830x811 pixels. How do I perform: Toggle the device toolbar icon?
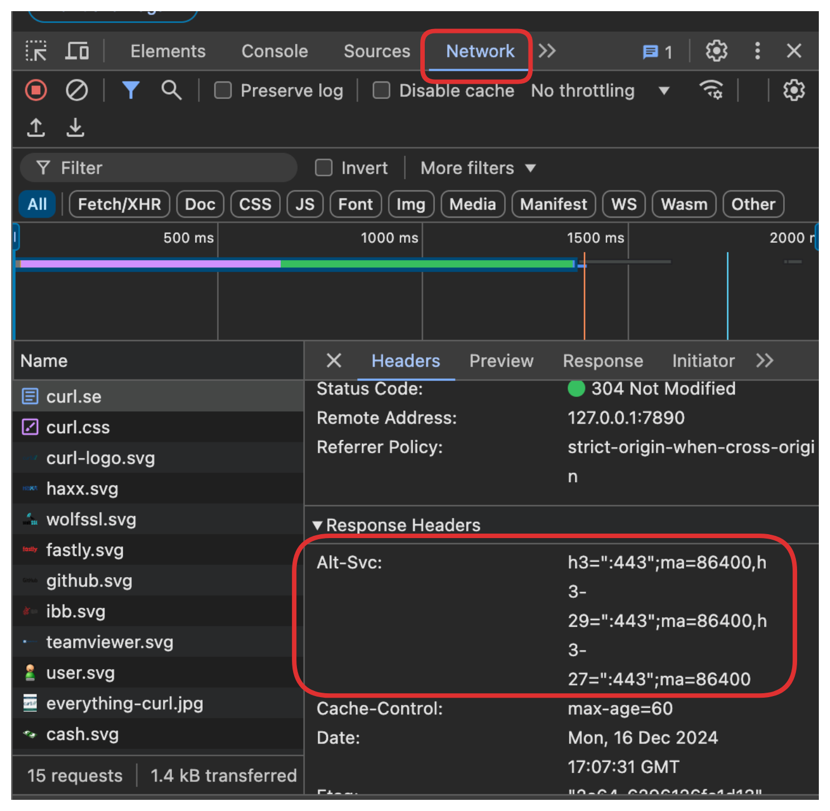[x=77, y=51]
